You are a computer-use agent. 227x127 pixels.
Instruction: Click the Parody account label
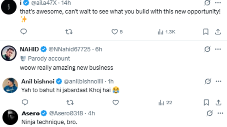(x=45, y=59)
